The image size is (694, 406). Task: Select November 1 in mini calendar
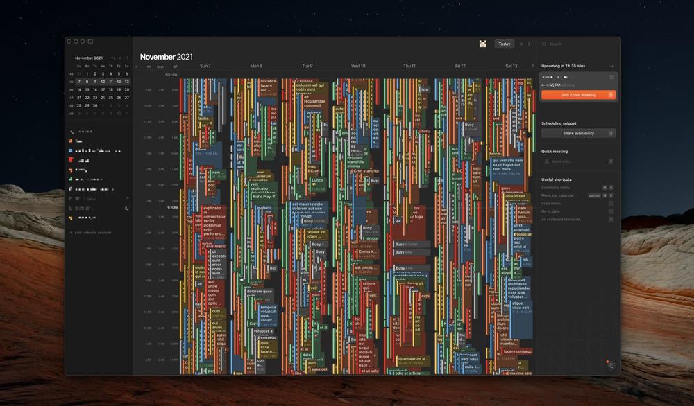pyautogui.click(x=87, y=73)
